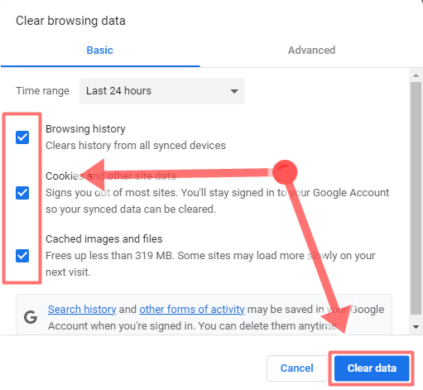Viewport: 423px width, 390px height.
Task: Click the Cookies description text
Action: 218,201
